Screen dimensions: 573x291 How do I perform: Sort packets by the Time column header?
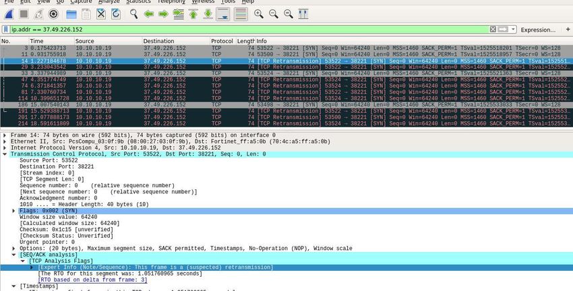pyautogui.click(x=51, y=41)
